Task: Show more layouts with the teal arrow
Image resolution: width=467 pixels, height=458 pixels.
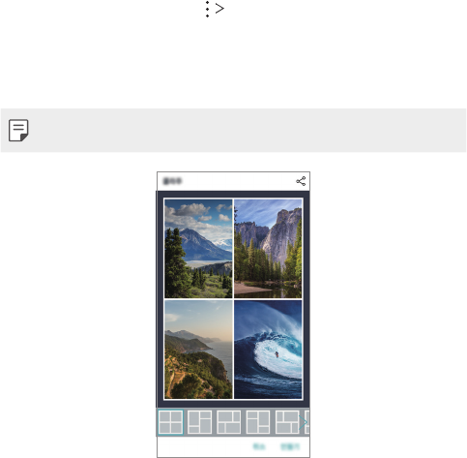Action: (303, 422)
